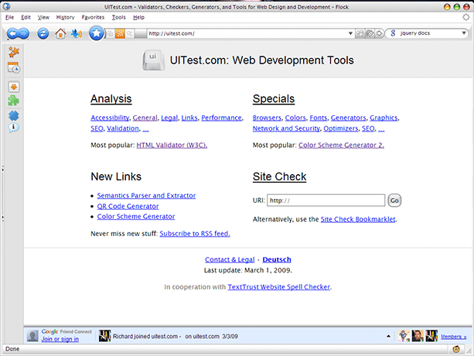Open the address bar URL dropdown arrow
Viewport: 474px width, 356px height.
350,33
